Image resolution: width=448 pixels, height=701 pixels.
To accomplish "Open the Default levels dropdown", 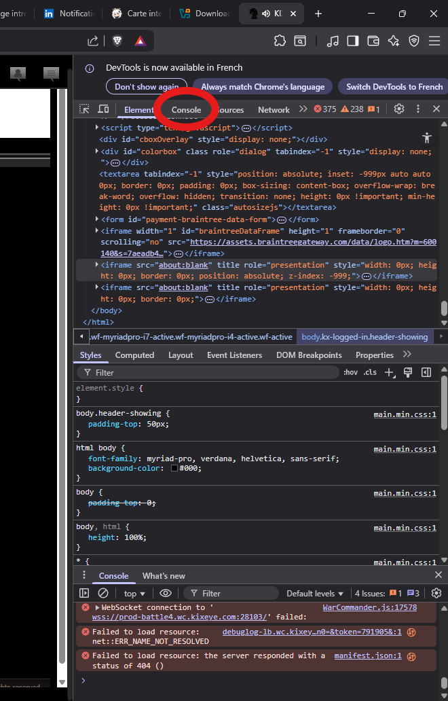I will click(x=315, y=593).
